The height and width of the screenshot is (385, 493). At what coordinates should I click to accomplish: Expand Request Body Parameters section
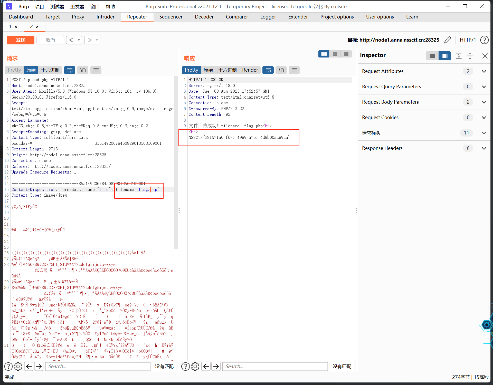tap(484, 102)
